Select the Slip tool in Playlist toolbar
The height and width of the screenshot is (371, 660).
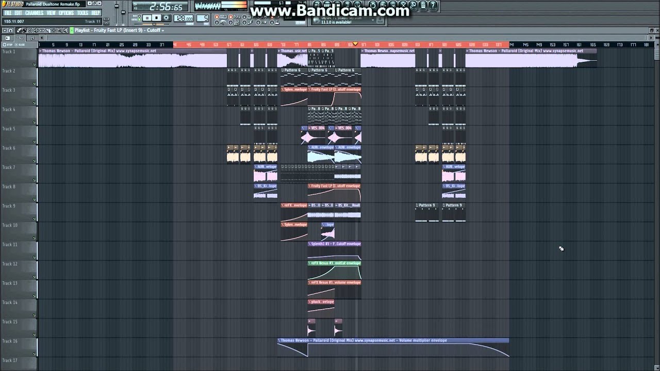(42, 30)
